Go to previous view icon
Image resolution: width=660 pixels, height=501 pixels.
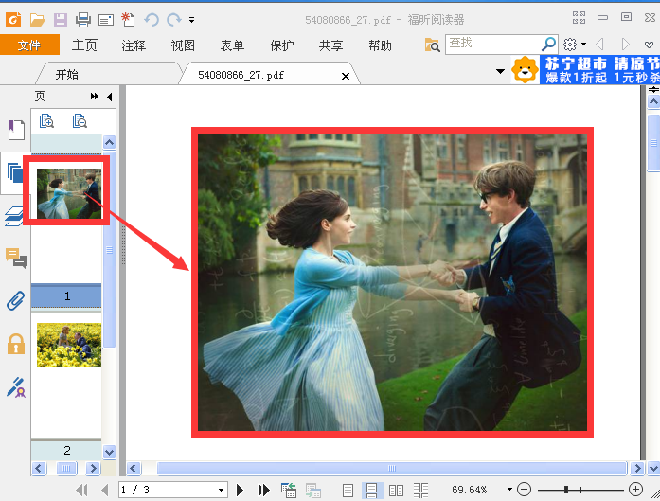(289, 490)
